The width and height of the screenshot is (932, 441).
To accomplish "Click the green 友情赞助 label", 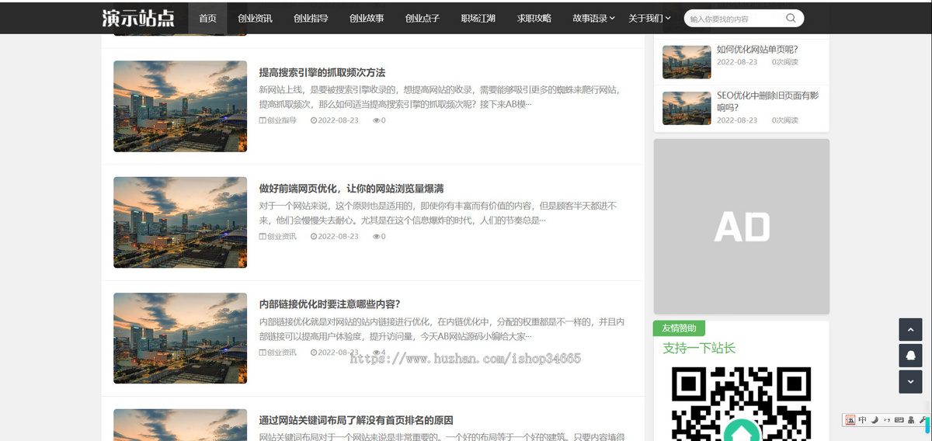I will coord(679,328).
